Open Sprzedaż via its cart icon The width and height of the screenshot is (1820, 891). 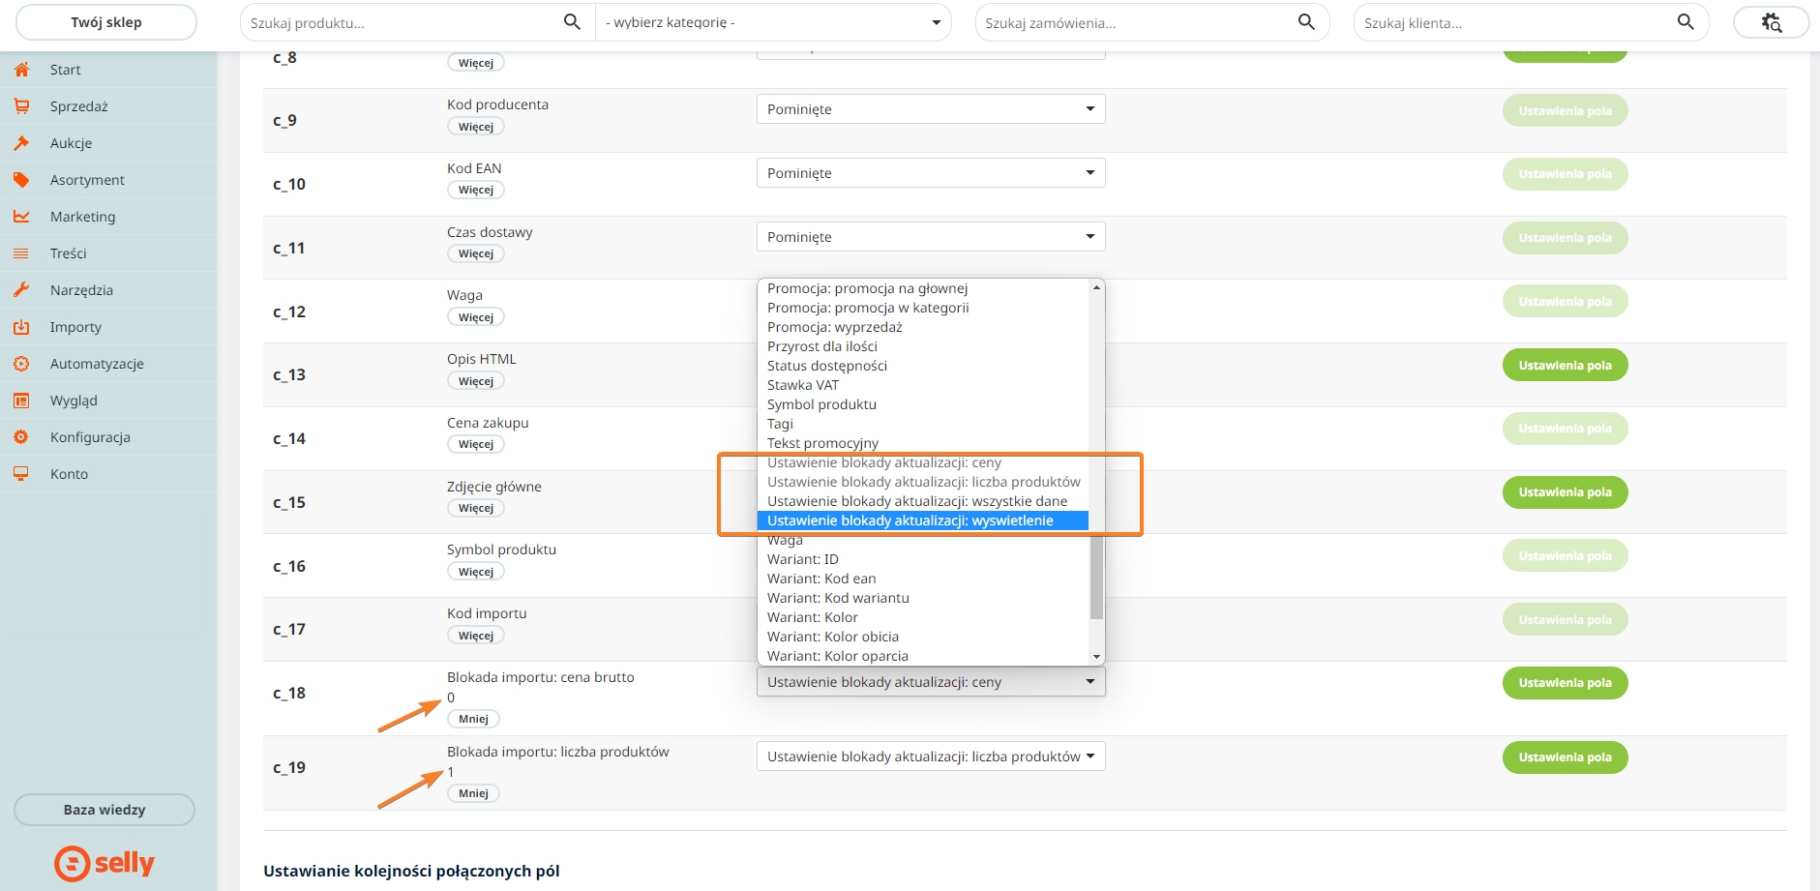pos(21,106)
